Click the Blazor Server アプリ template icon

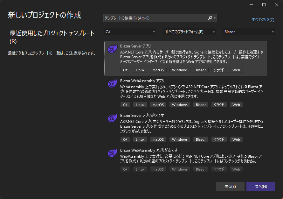click(x=113, y=49)
